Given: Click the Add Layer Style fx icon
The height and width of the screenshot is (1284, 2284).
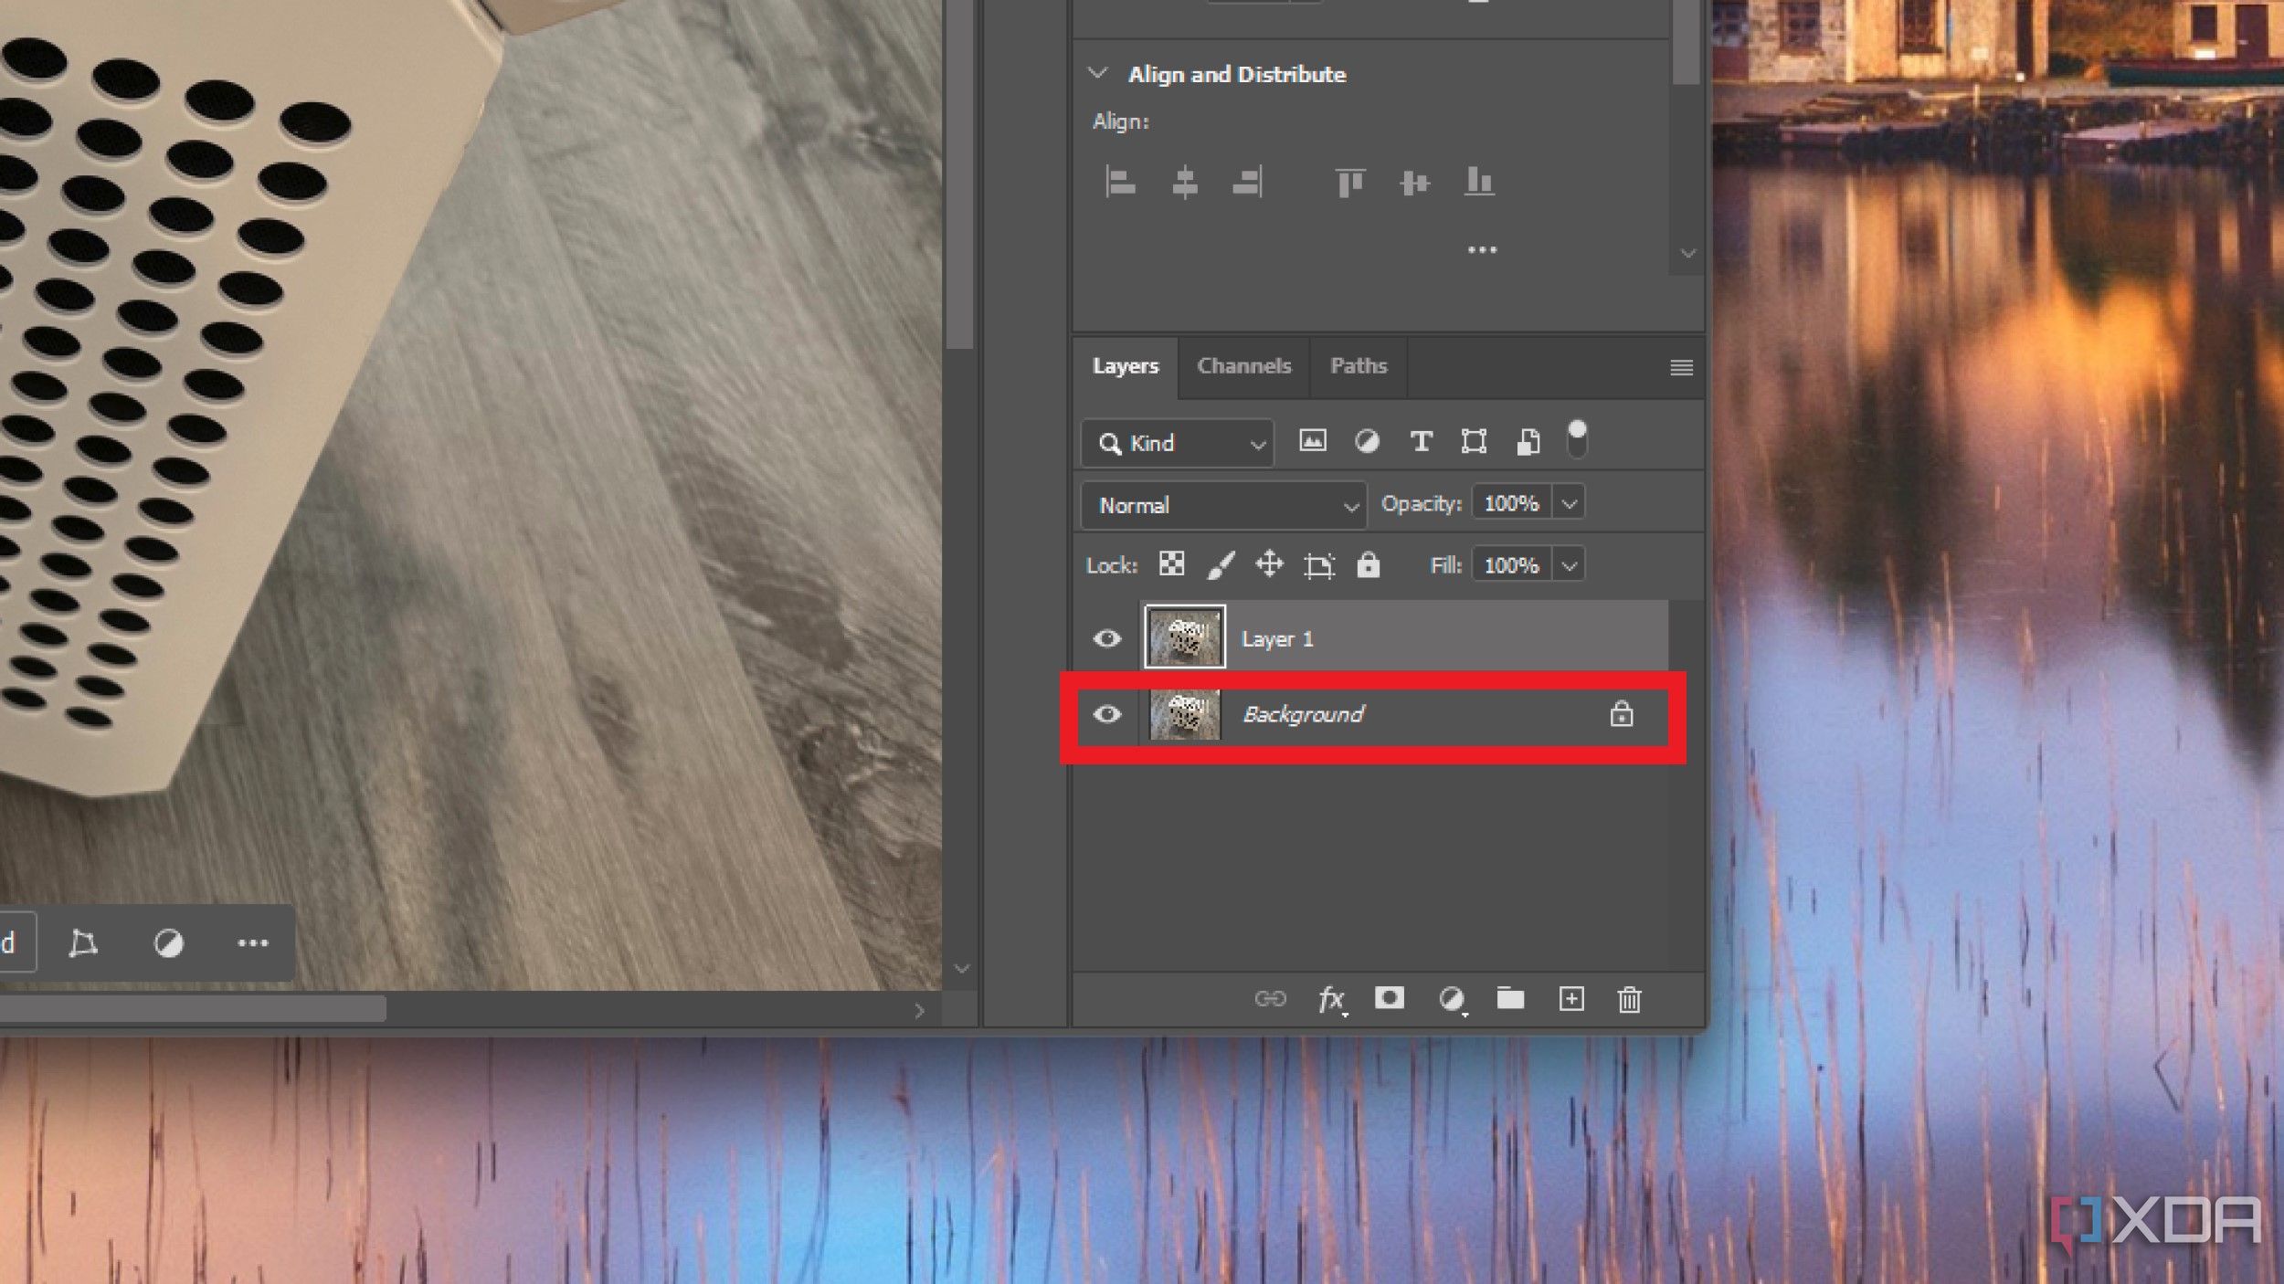Looking at the screenshot, I should 1327,999.
